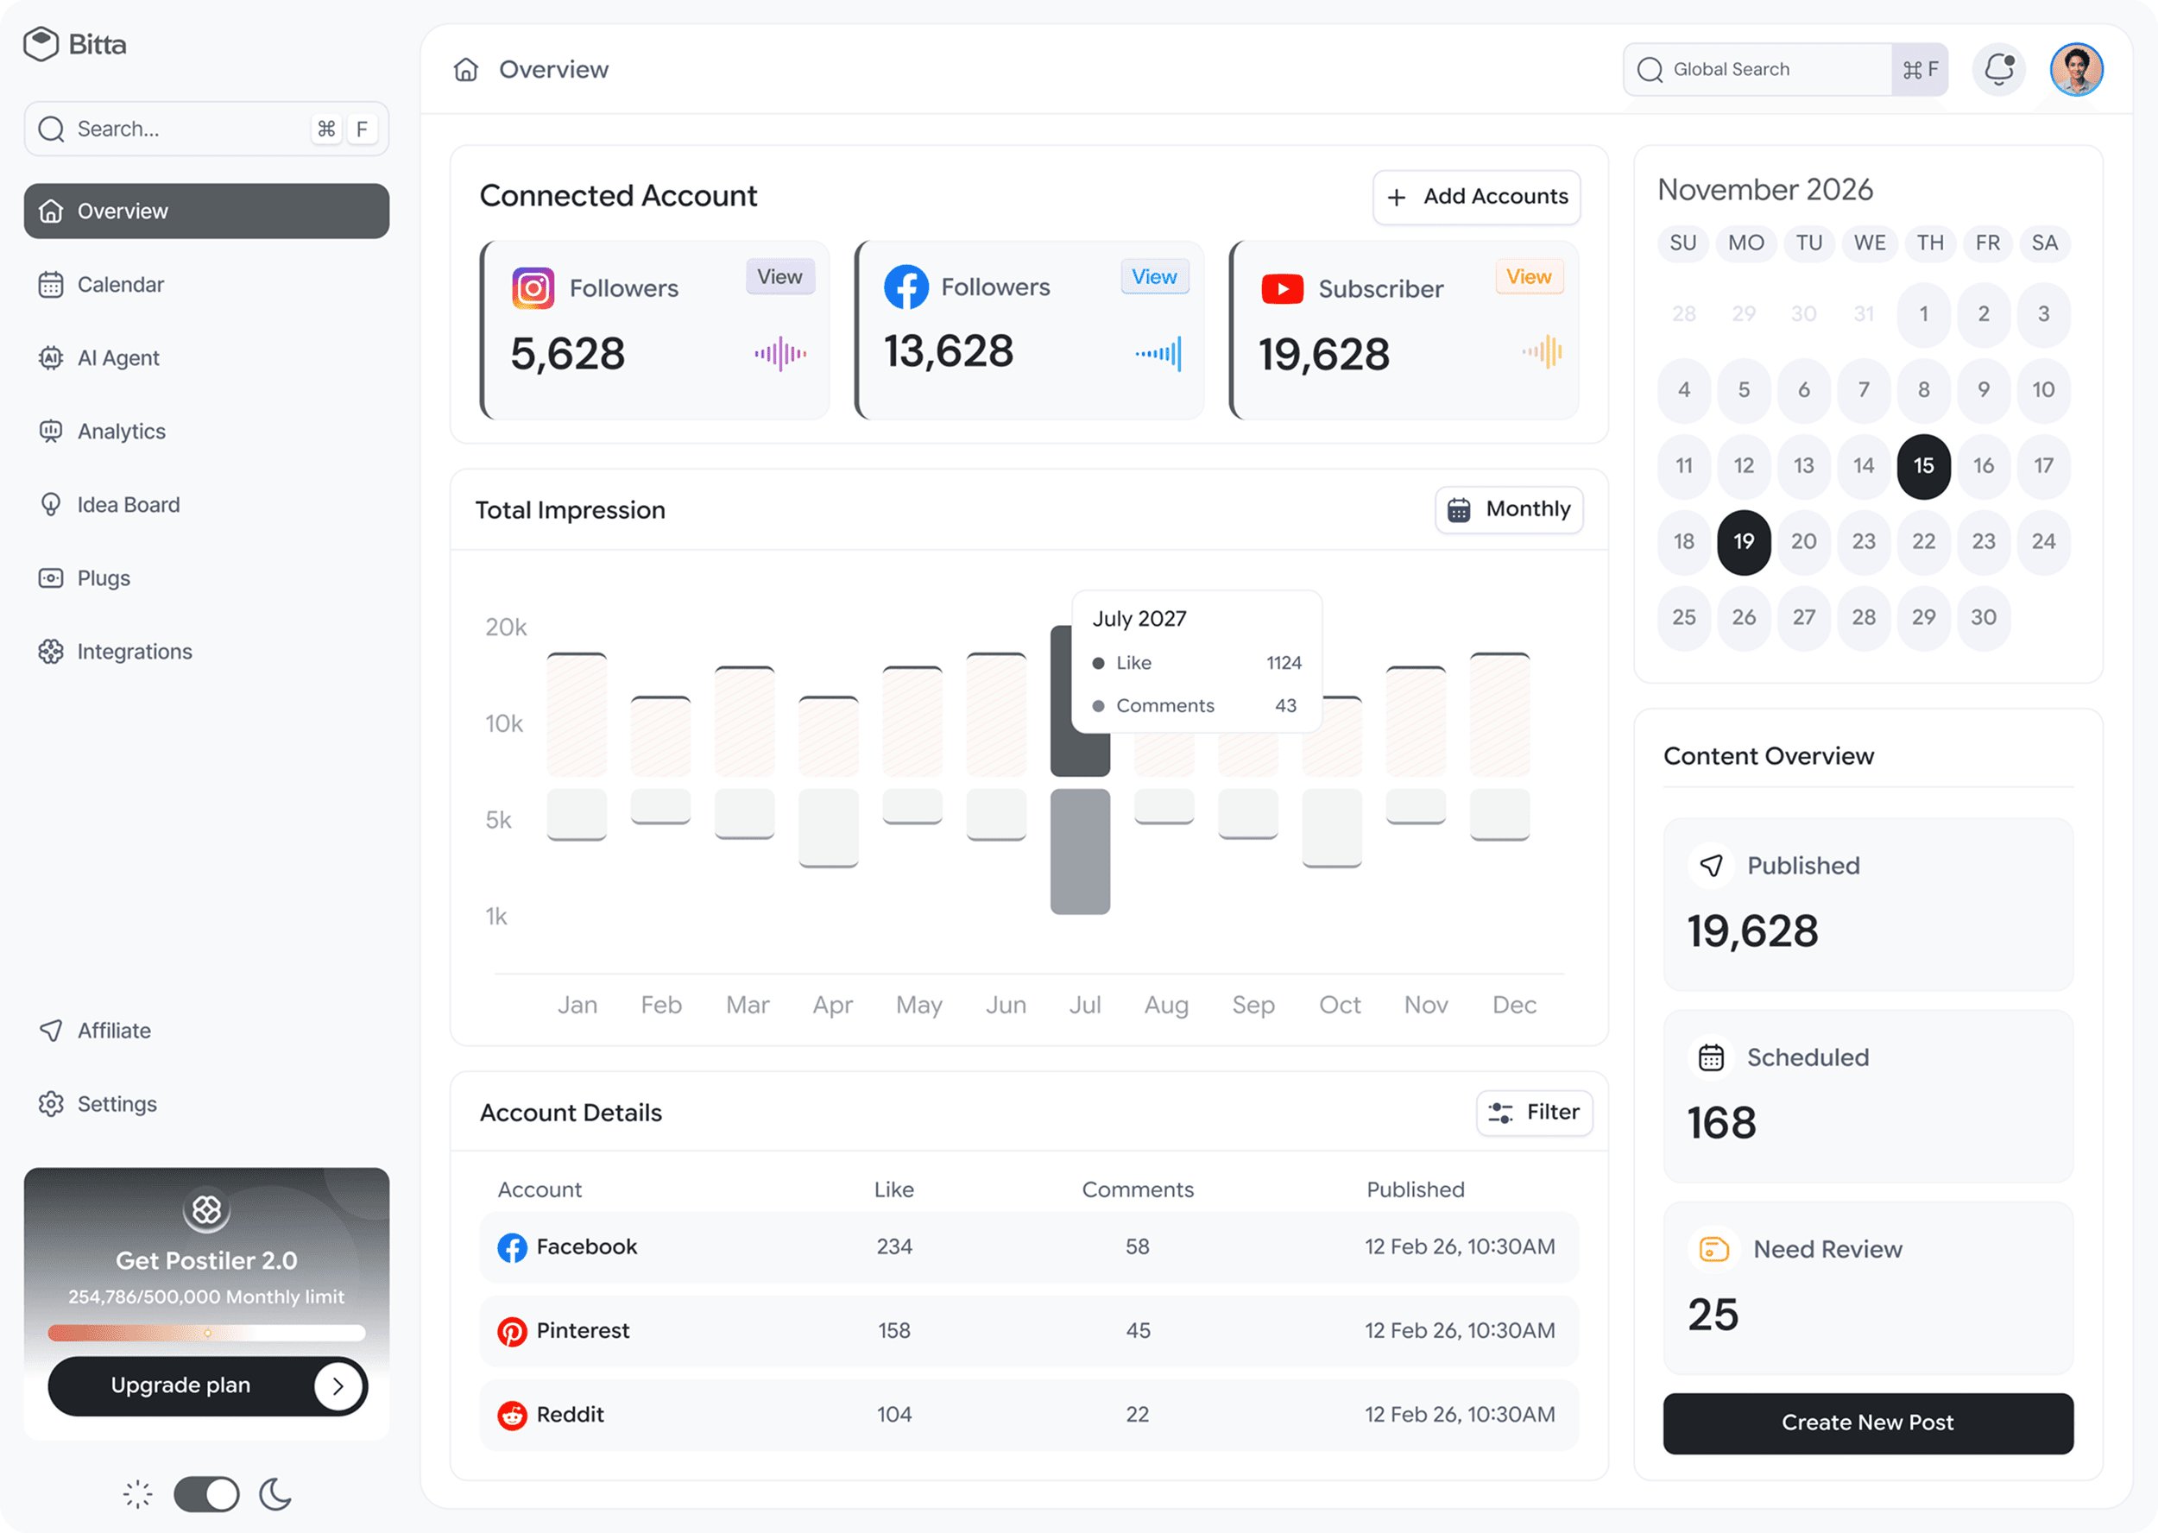Click the Published paper-plane icon

pos(1712,866)
